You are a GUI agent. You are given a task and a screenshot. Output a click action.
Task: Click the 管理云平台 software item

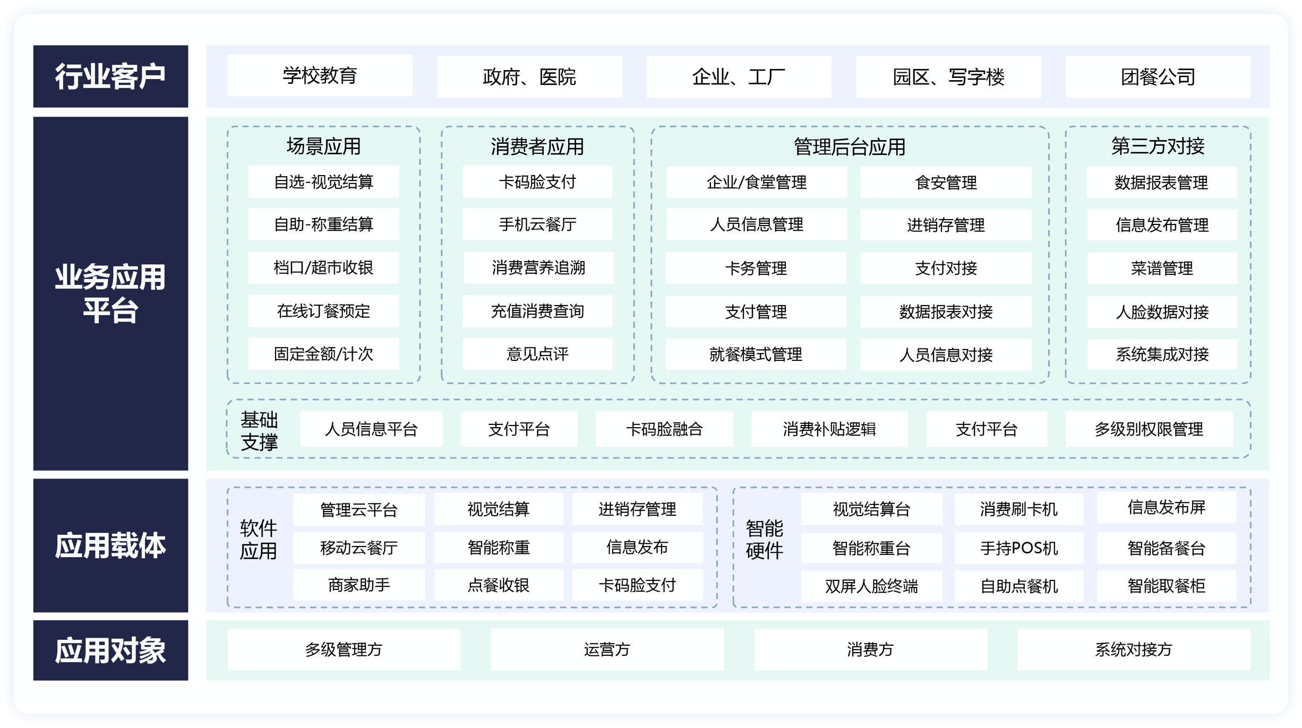coord(359,509)
